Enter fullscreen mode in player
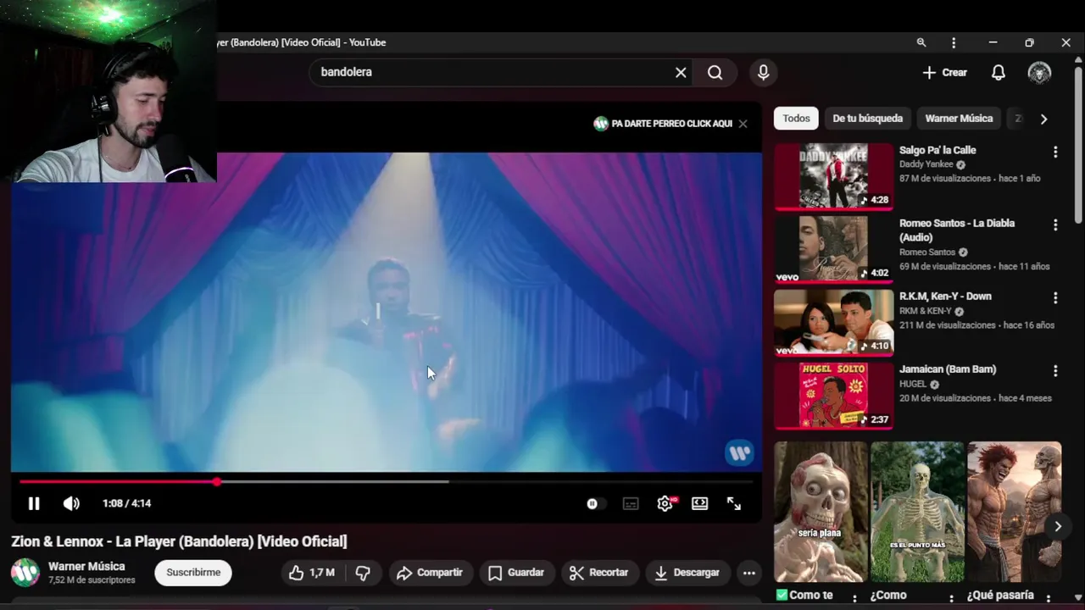1085x610 pixels. pyautogui.click(x=734, y=503)
